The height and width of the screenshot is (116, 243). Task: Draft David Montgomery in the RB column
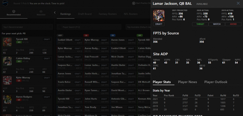point(131,90)
